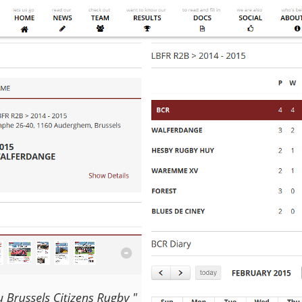The height and width of the screenshot is (302, 302).
Task: Click the house icon under HOME
Action: (24, 29)
